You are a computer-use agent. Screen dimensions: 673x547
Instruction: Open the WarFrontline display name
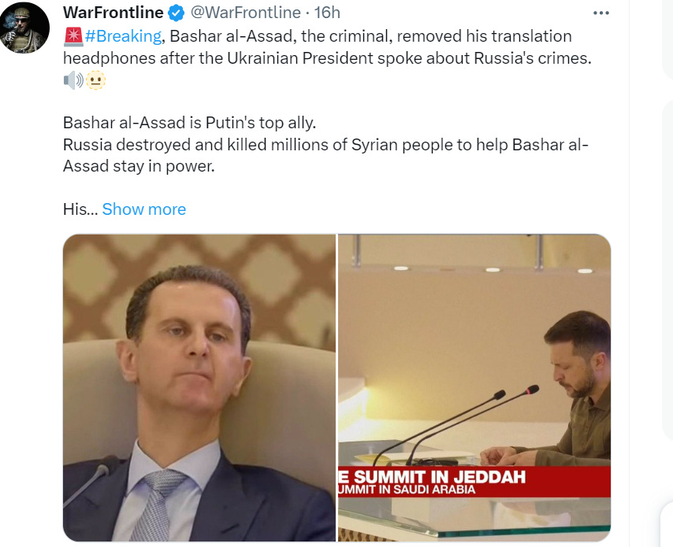click(113, 13)
